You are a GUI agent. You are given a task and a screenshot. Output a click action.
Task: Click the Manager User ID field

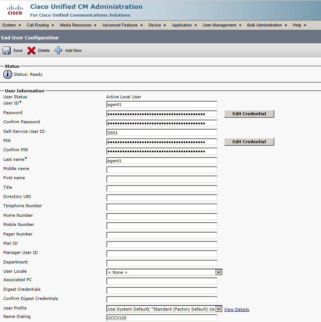162,254
